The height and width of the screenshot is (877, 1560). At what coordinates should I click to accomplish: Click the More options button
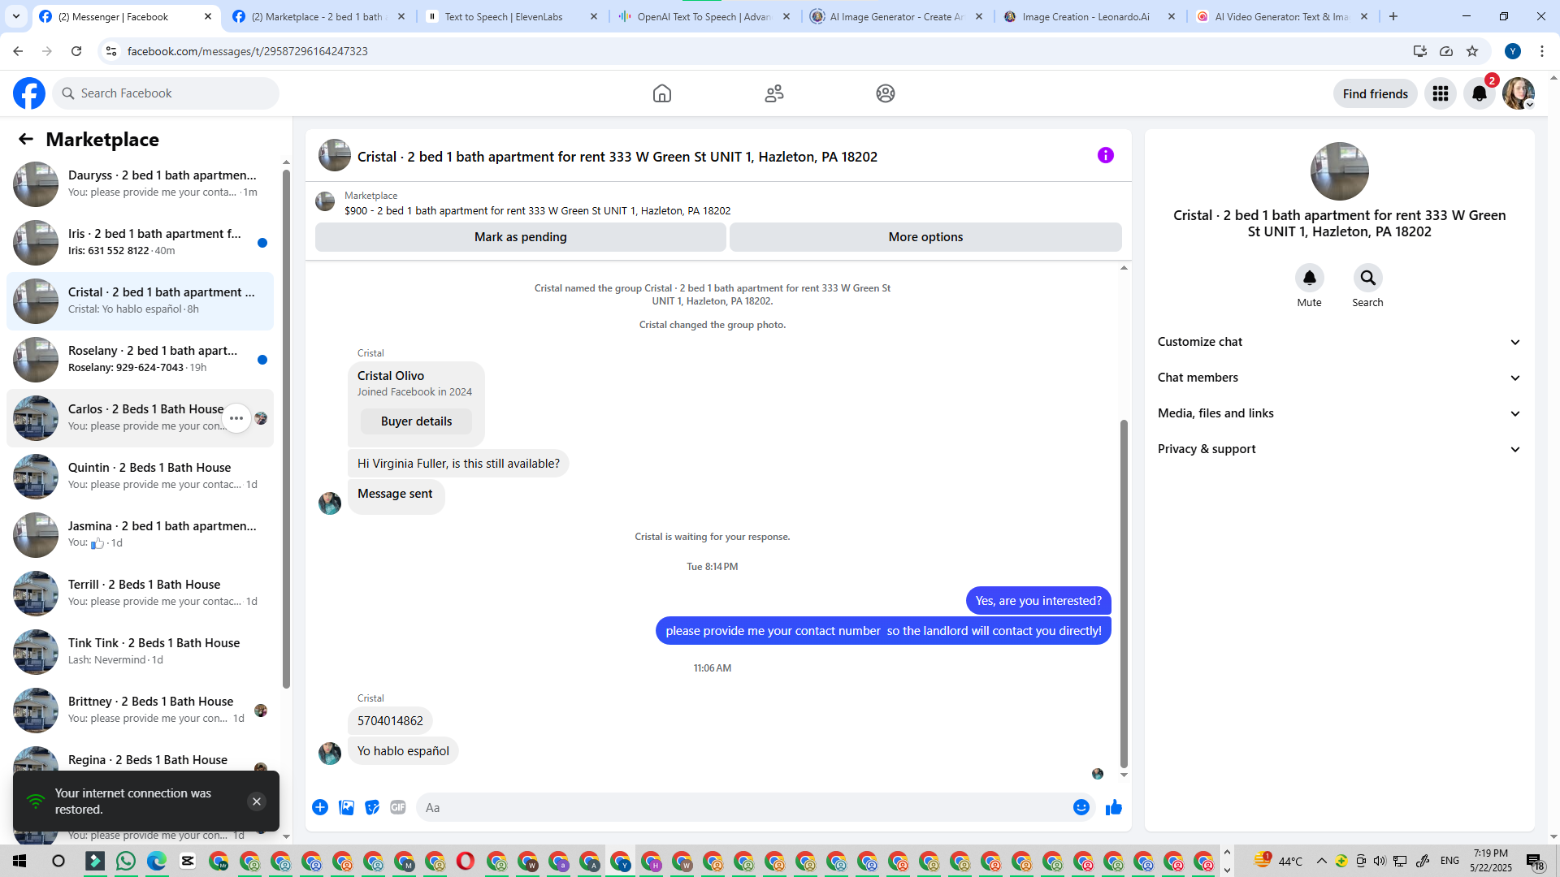[925, 237]
